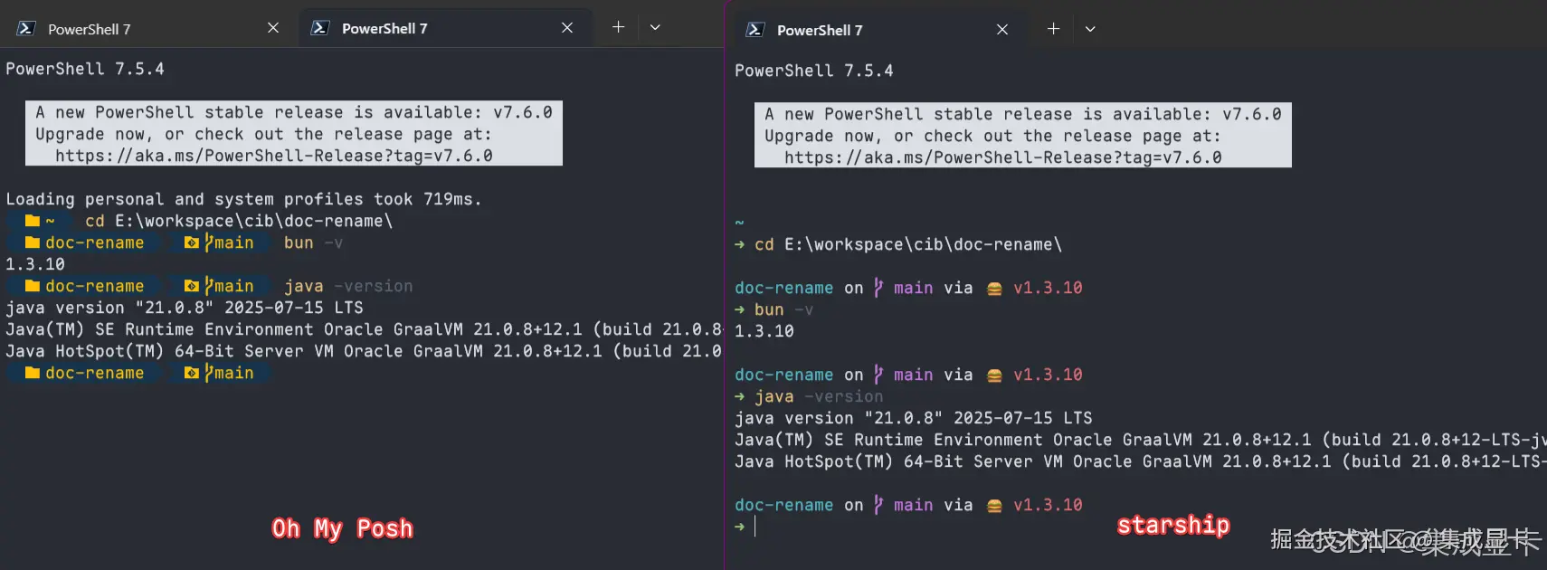
Task: Click the bun icon on the line above '→ bun -v'
Action: coord(994,289)
